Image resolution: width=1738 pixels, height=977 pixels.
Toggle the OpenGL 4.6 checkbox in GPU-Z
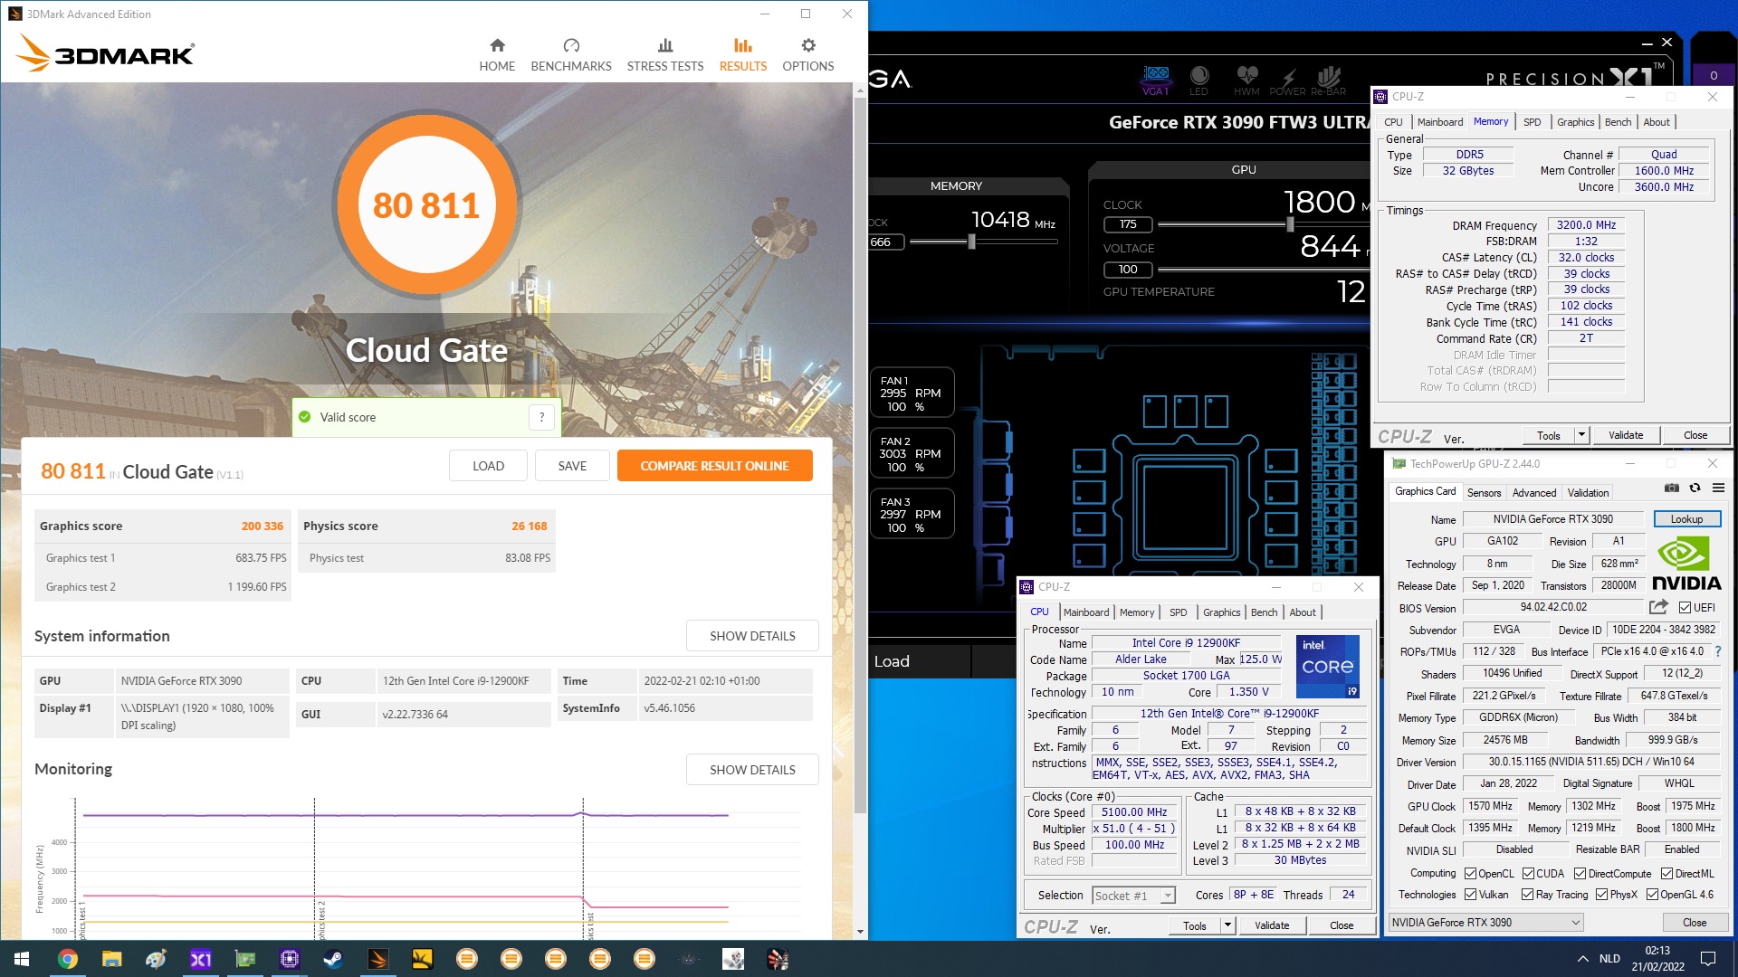pyautogui.click(x=1652, y=895)
